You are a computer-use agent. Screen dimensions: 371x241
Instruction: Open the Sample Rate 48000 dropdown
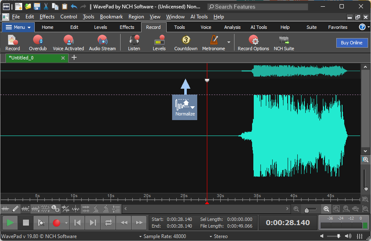(165, 236)
